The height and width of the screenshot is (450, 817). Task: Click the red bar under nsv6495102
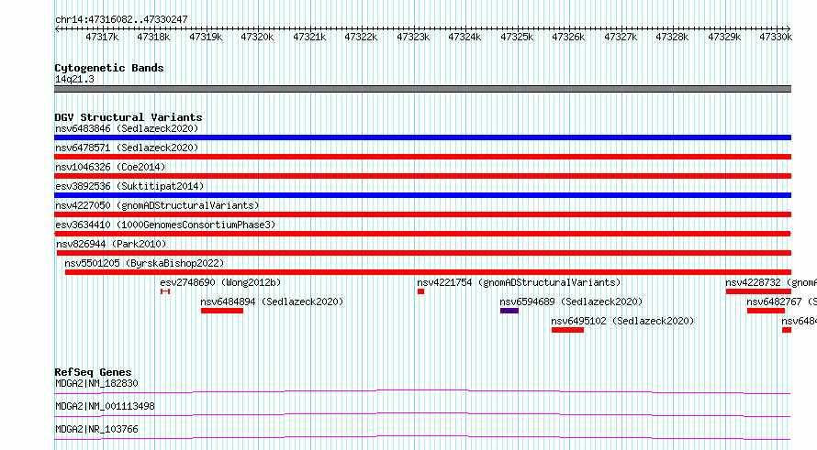[567, 330]
